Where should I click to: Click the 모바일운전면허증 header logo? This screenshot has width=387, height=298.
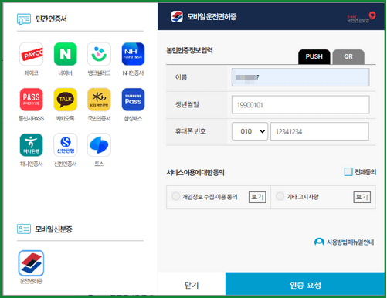177,17
